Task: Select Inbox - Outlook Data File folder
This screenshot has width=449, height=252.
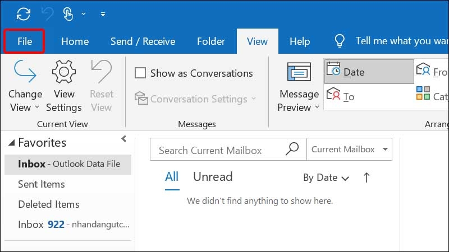Action: click(x=68, y=164)
